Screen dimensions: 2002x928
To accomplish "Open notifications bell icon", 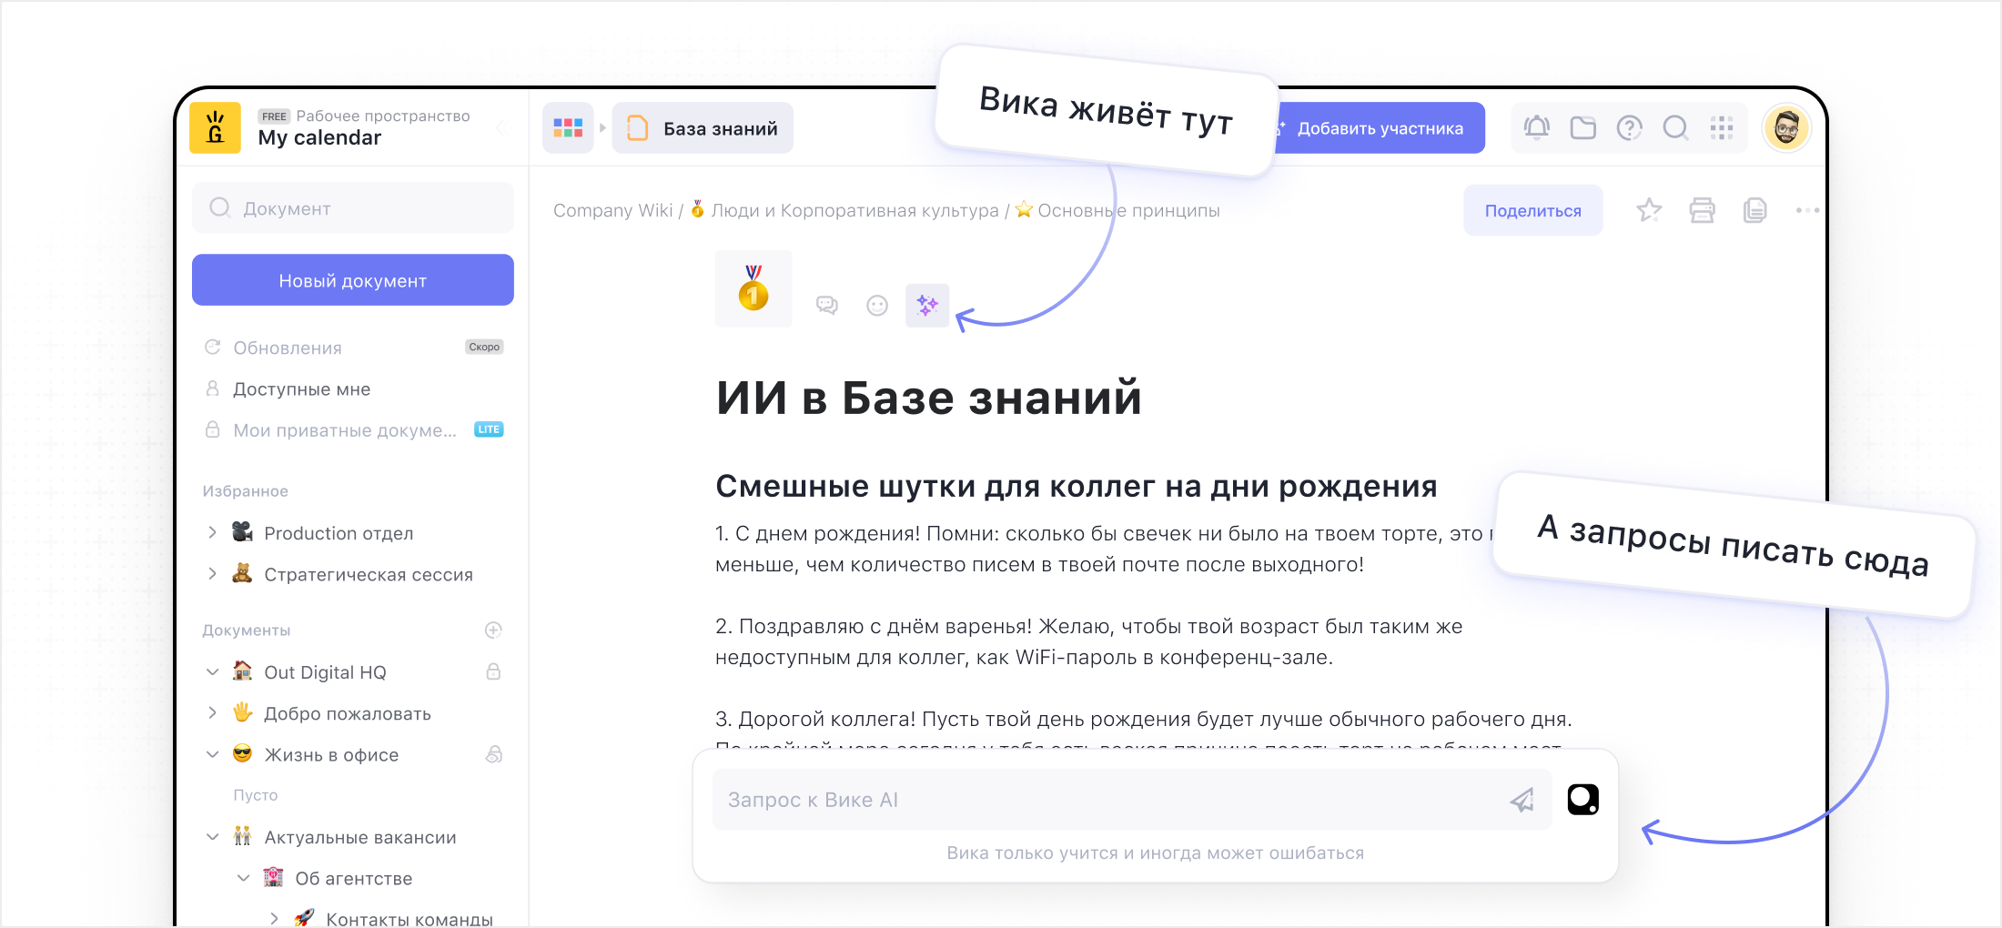I will coord(1537,128).
